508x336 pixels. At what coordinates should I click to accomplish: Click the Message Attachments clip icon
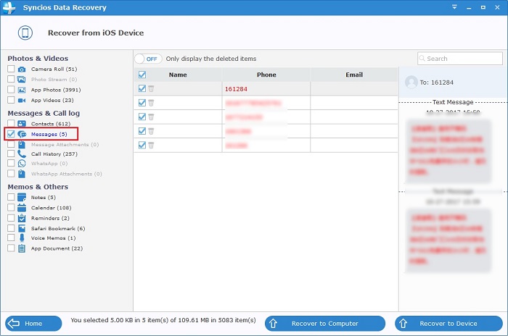tap(22, 145)
